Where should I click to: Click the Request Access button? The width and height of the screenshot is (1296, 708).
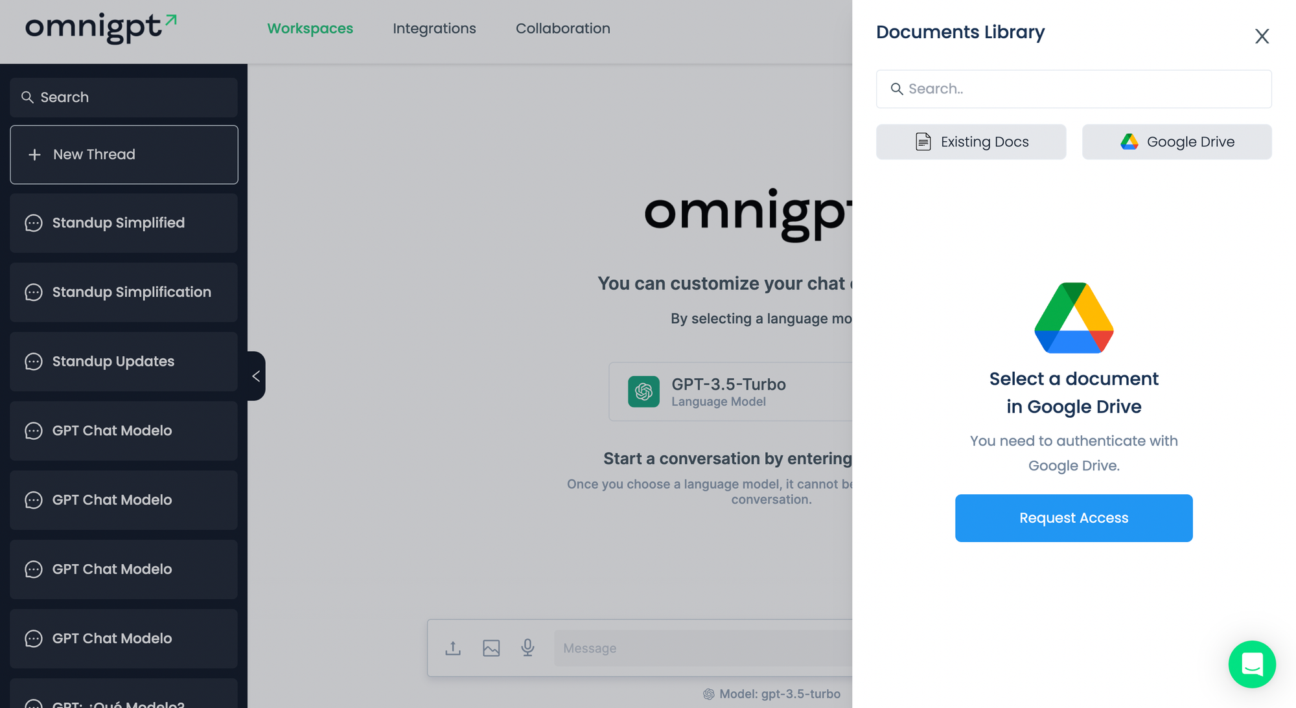pos(1073,518)
